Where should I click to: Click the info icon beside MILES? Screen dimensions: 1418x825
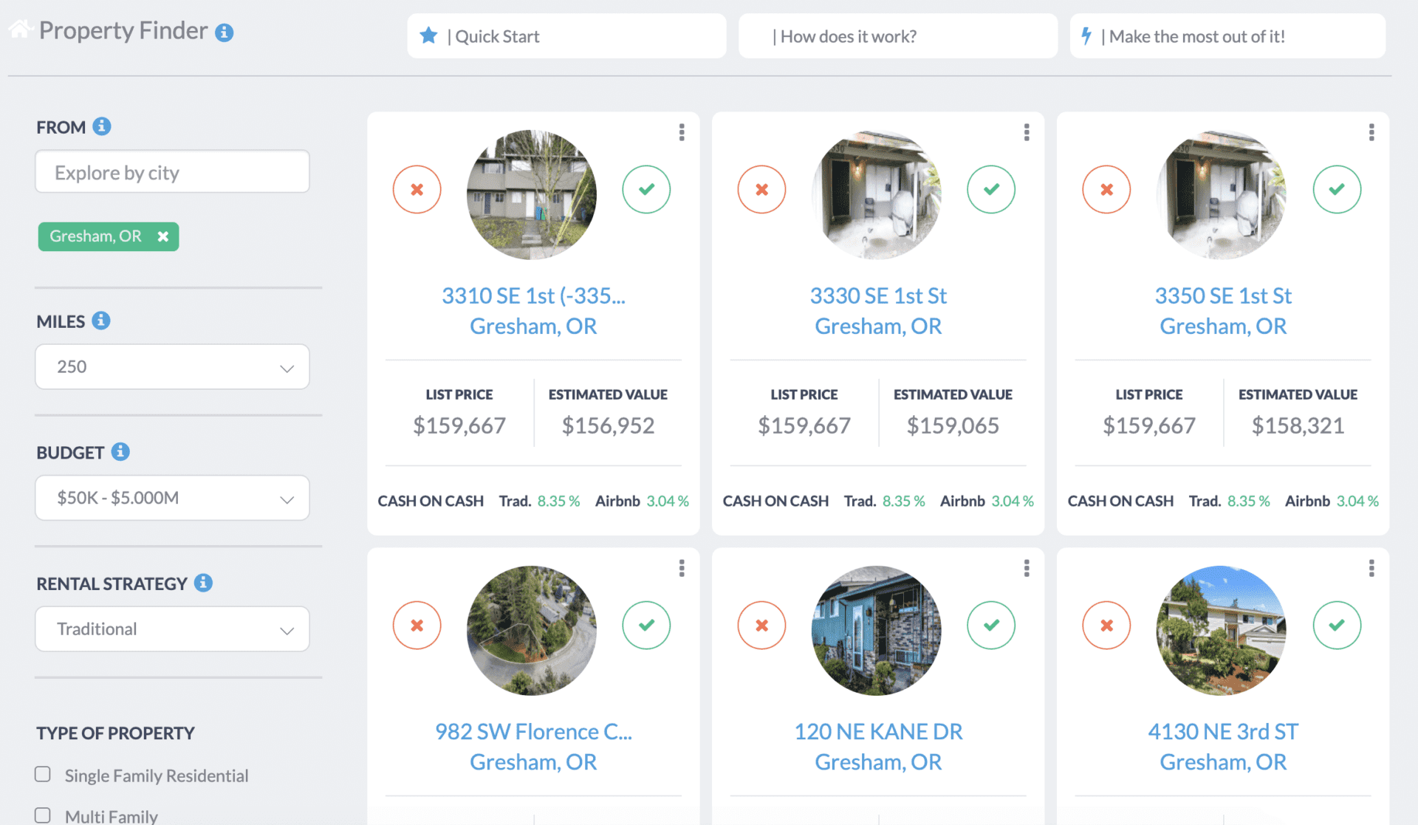(x=101, y=321)
